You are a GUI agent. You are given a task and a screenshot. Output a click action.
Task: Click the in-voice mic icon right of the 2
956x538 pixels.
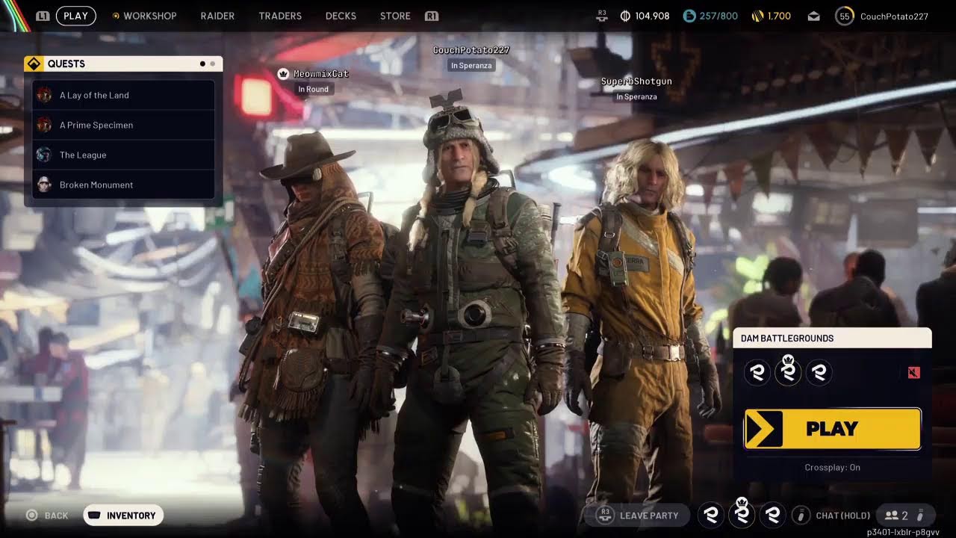(x=920, y=515)
